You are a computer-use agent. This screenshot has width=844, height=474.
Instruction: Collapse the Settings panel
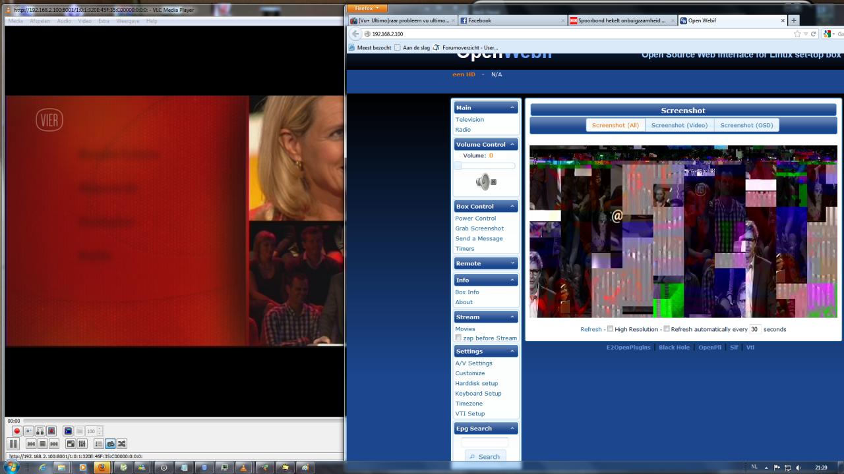512,352
